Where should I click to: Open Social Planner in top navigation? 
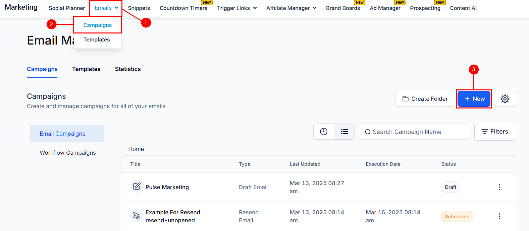pyautogui.click(x=67, y=8)
